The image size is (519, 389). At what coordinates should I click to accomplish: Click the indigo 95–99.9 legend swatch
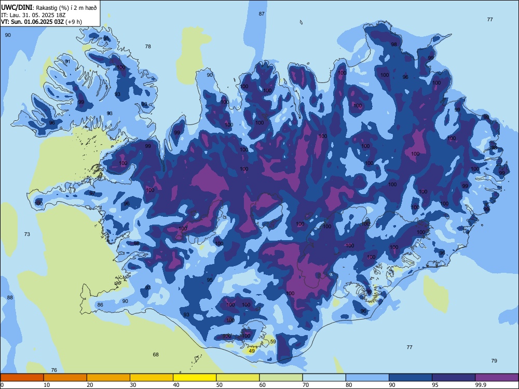click(x=454, y=378)
